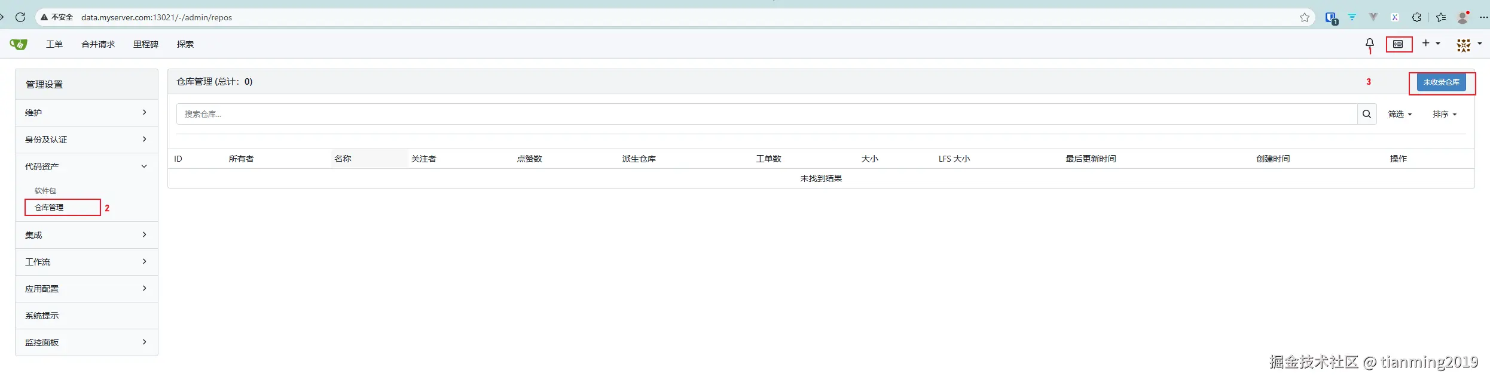
Task: Click the 不安全 security warning indicator
Action: (57, 17)
